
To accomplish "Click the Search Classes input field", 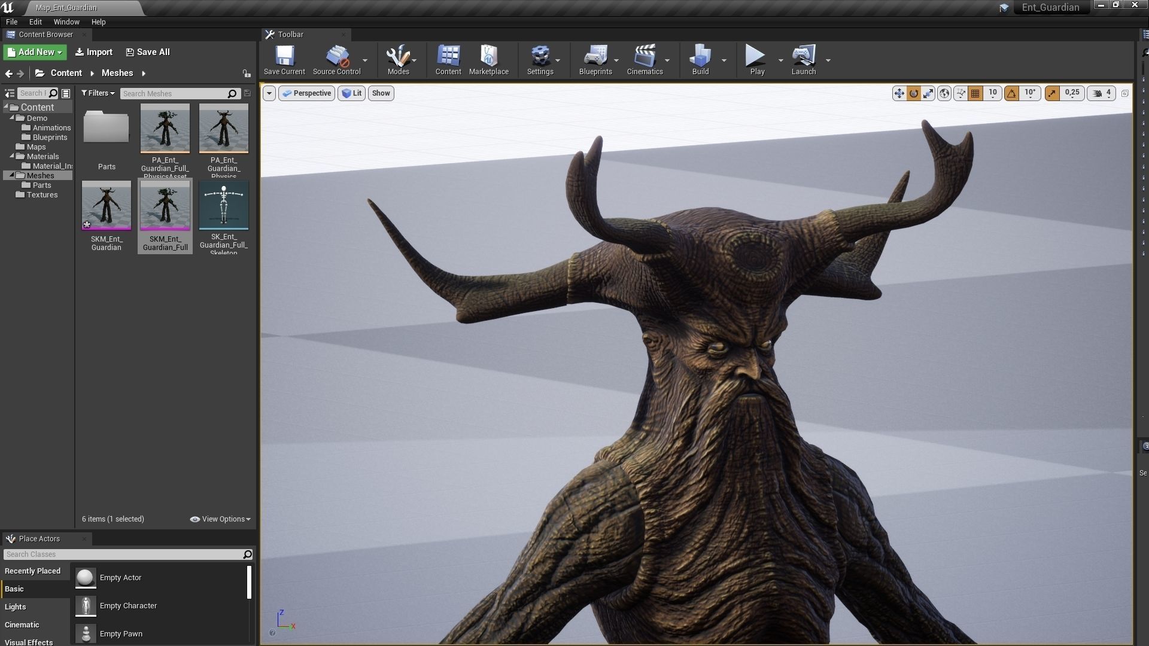I will tap(128, 554).
